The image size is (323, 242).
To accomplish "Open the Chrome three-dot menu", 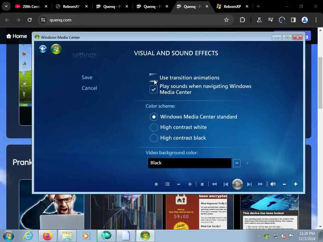I will click(316, 20).
